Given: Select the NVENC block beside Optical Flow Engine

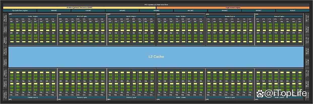Looking at the screenshot, I should point(54,11).
